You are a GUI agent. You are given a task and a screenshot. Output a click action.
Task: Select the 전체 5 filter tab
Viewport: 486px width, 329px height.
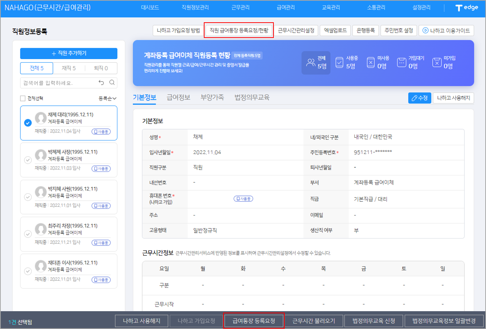coord(36,68)
